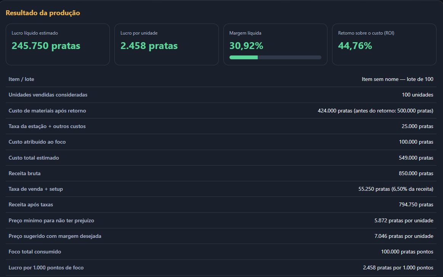
Task: Click the "Lucro líquido estimado" card label
Action: (x=35, y=33)
